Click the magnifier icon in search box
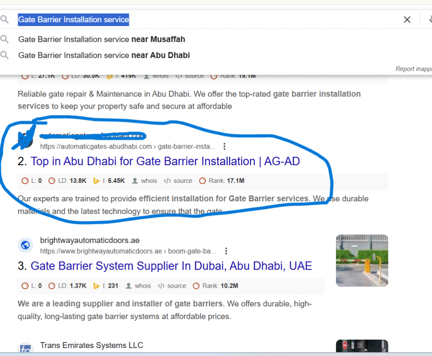The height and width of the screenshot is (356, 432). click(5, 20)
